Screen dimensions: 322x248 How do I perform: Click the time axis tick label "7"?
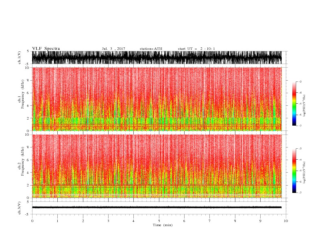click(x=210, y=221)
